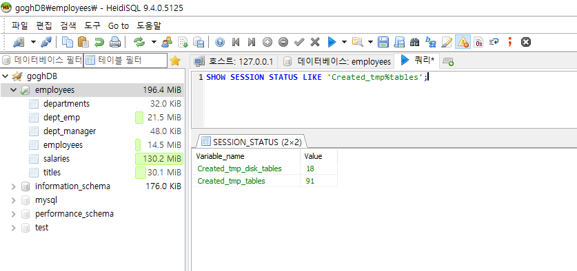The width and height of the screenshot is (577, 271).
Task: Click the green Refresh icon
Action: point(139,42)
